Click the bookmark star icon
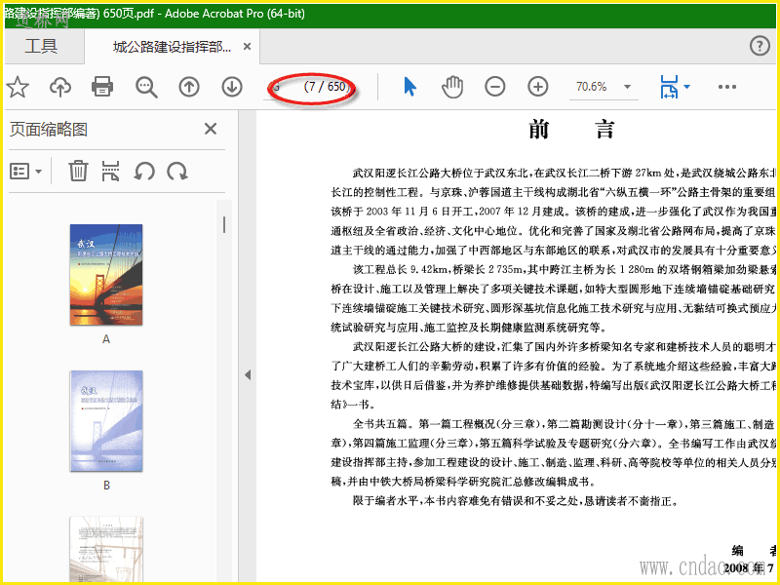Screen dimensions: 780x585 click(18, 87)
